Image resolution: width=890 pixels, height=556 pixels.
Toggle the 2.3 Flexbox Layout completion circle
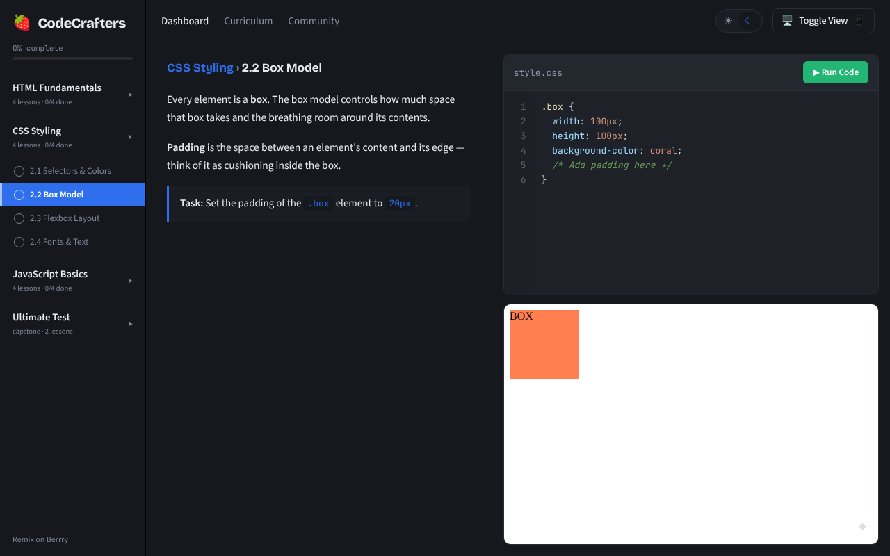click(19, 218)
